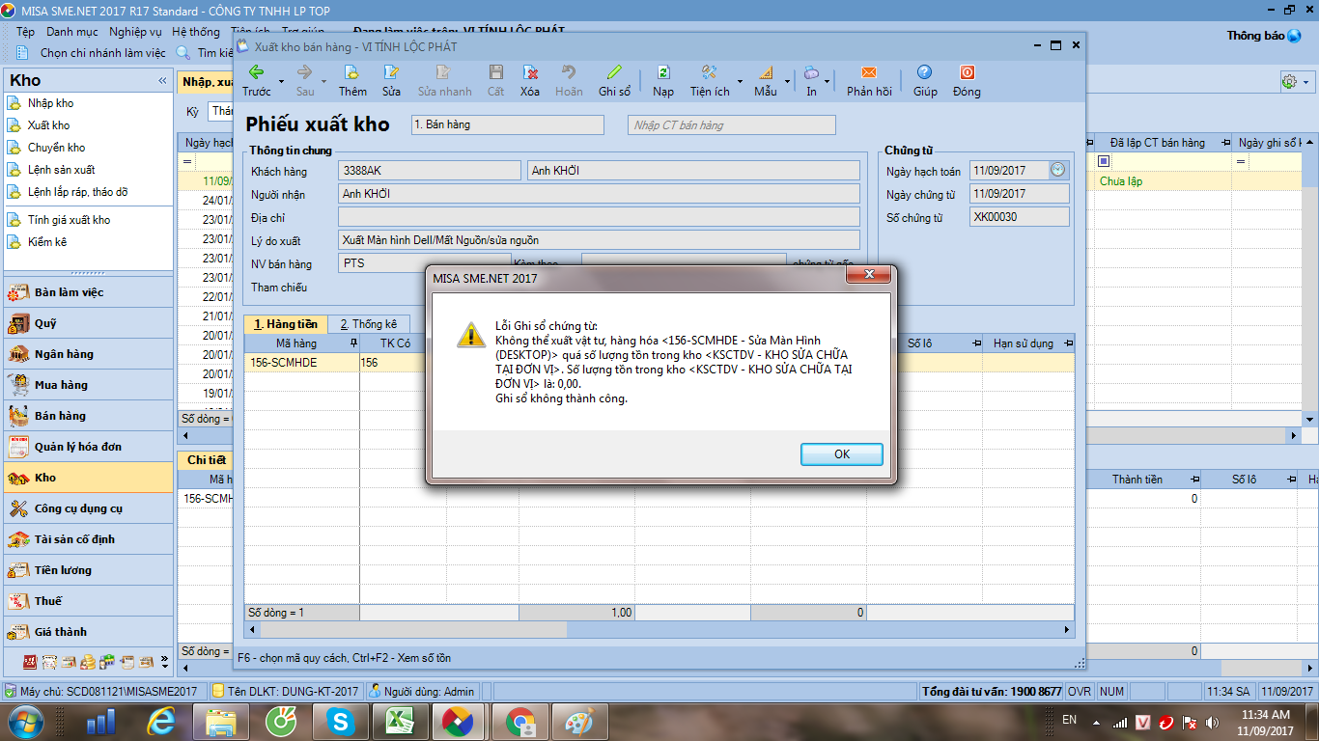The height and width of the screenshot is (741, 1319).
Task: Click the Nạp (reload) toolbar icon
Action: 663,72
